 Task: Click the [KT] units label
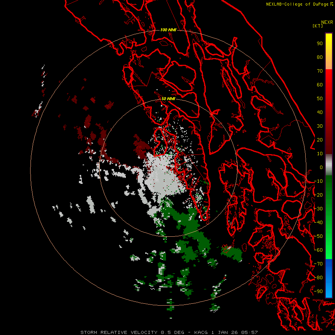(x=318, y=26)
